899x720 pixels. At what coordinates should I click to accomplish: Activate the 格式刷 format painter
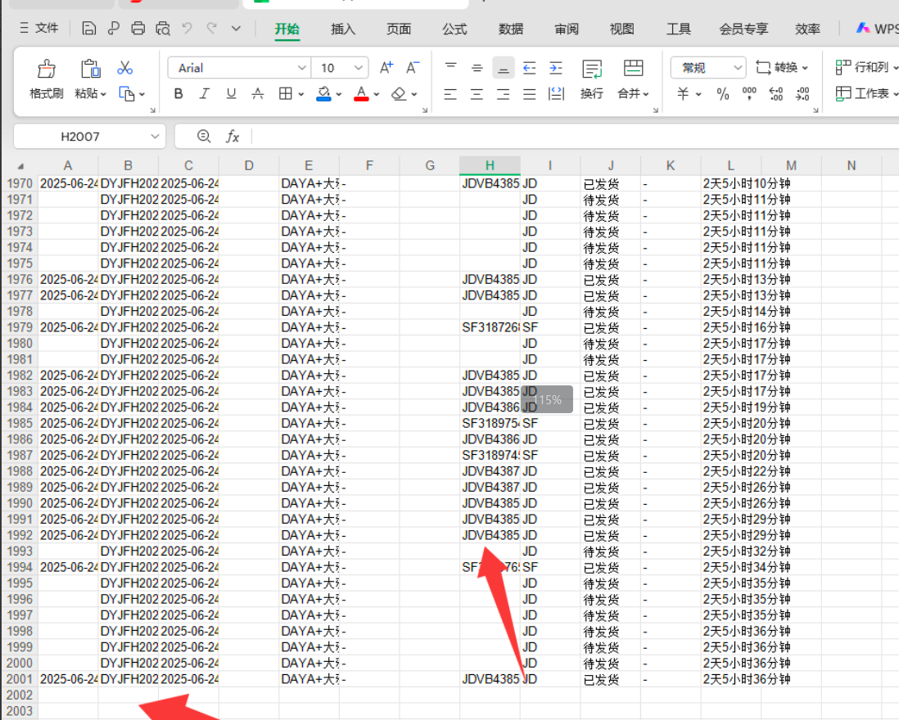pos(47,79)
